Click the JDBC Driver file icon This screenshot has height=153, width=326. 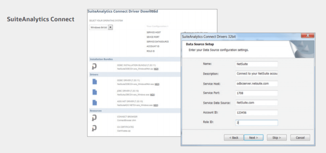click(94, 92)
